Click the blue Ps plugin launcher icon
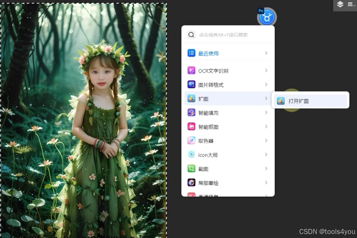This screenshot has width=357, height=238. (x=267, y=17)
